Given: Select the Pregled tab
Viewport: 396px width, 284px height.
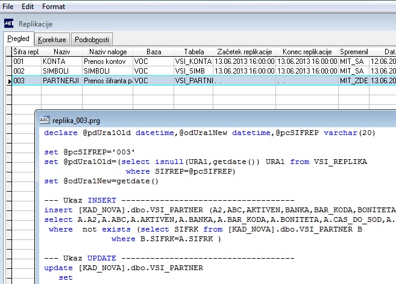Looking at the screenshot, I should [x=19, y=39].
